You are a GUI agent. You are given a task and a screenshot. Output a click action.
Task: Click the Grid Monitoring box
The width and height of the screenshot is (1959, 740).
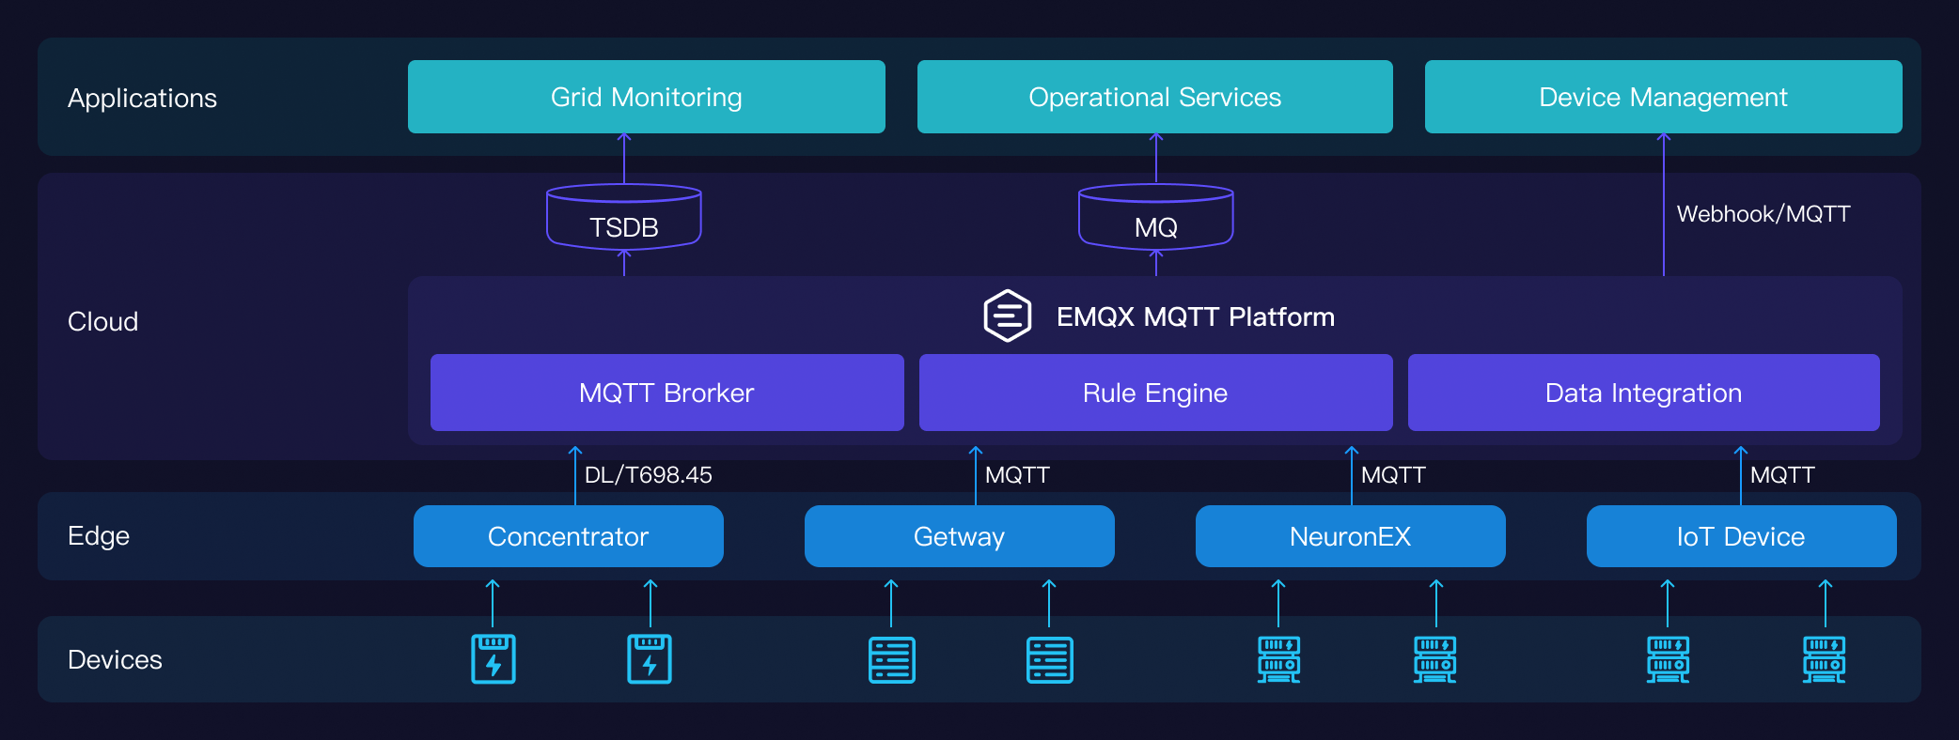647,97
